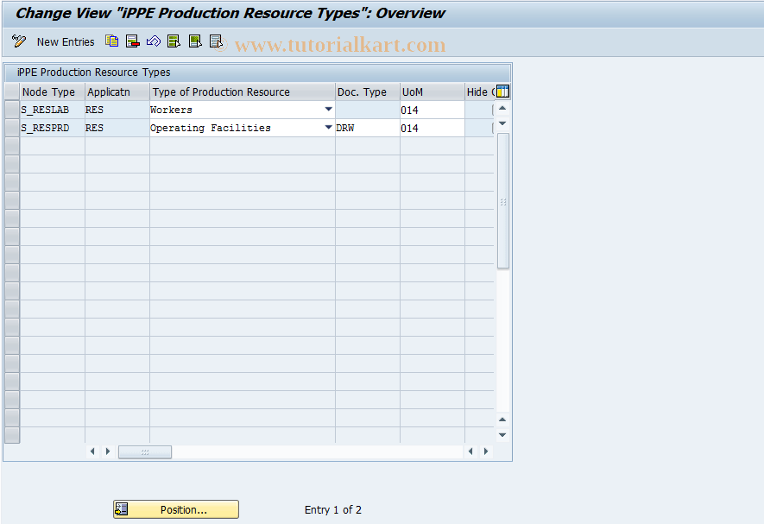Copy the selected entry with Copy As
Screen dimensions: 764x524
111,41
